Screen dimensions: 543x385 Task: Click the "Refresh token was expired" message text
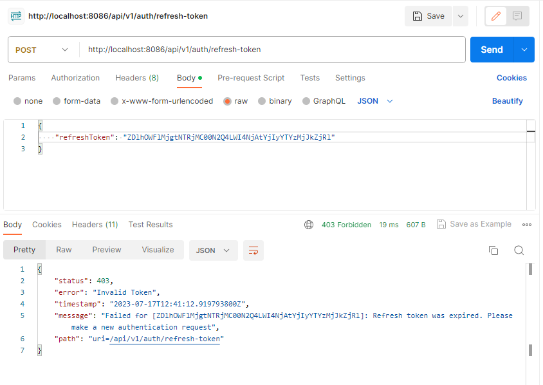pyautogui.click(x=427, y=315)
